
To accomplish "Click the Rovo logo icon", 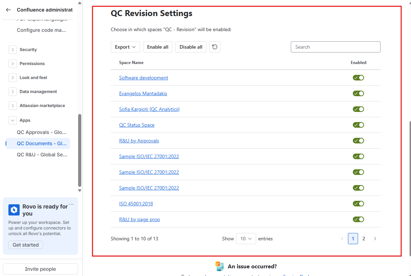I will coord(14,210).
